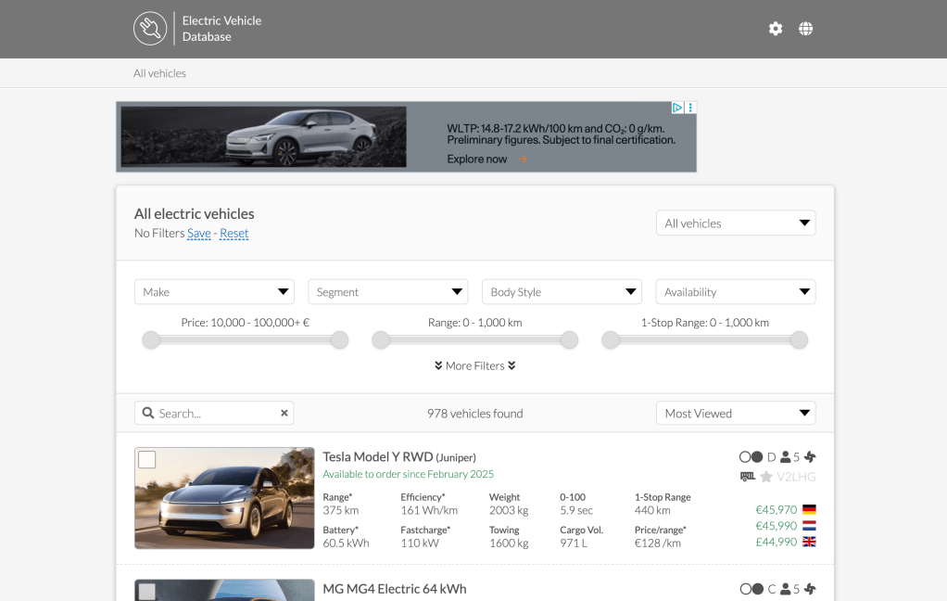Click the UK flag next to £44,990
The width and height of the screenshot is (947, 601).
(809, 541)
